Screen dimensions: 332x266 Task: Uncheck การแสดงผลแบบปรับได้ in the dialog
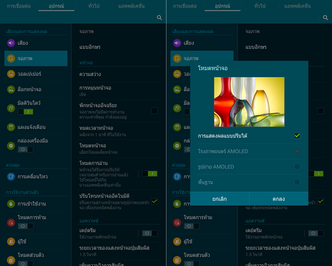(x=297, y=135)
